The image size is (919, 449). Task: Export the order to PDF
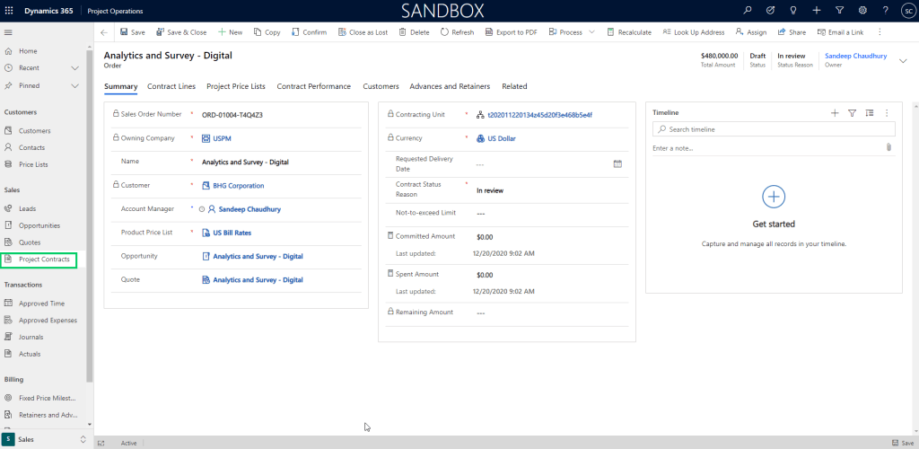511,32
